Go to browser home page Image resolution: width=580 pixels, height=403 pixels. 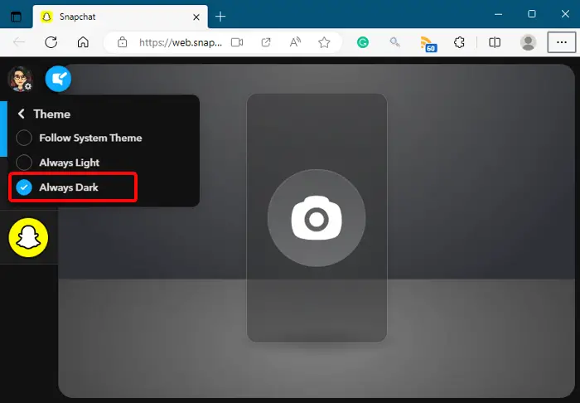pos(83,42)
